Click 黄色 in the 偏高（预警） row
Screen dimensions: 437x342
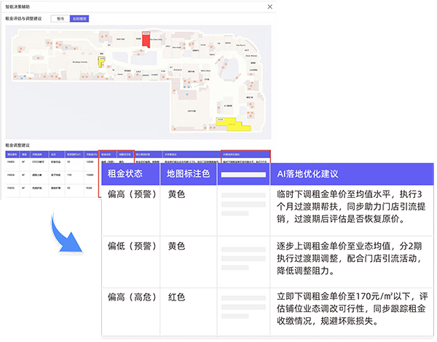(x=176, y=194)
